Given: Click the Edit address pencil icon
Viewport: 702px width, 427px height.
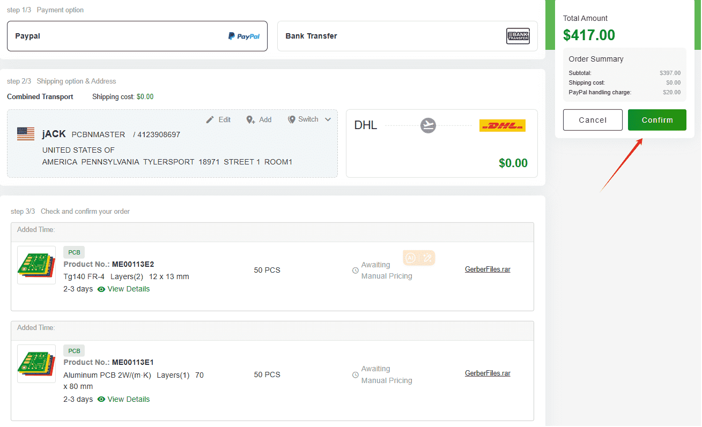Looking at the screenshot, I should pos(211,119).
